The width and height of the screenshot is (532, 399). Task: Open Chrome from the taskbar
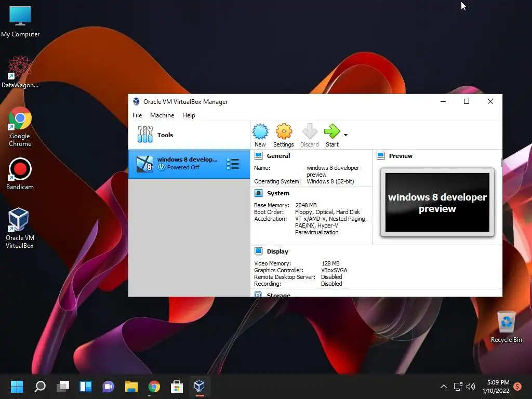(154, 387)
